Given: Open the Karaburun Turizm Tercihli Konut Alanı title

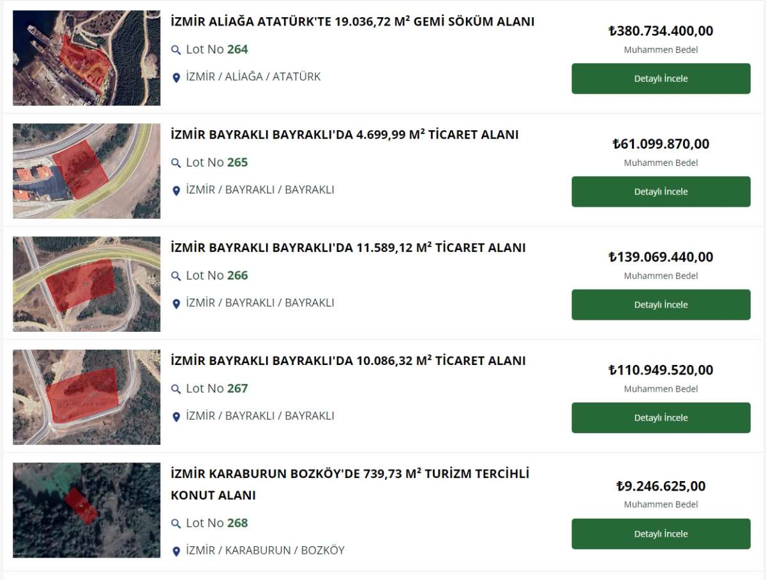Looking at the screenshot, I should tap(350, 484).
